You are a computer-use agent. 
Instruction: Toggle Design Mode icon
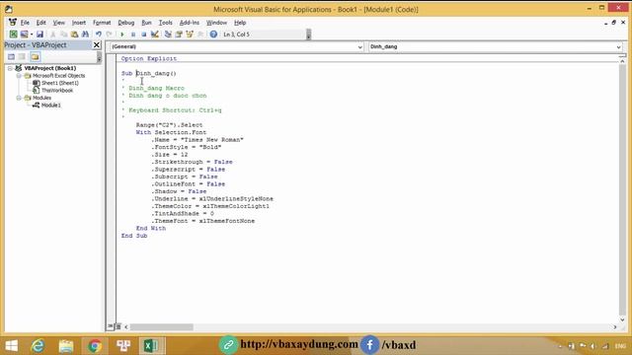[154, 35]
